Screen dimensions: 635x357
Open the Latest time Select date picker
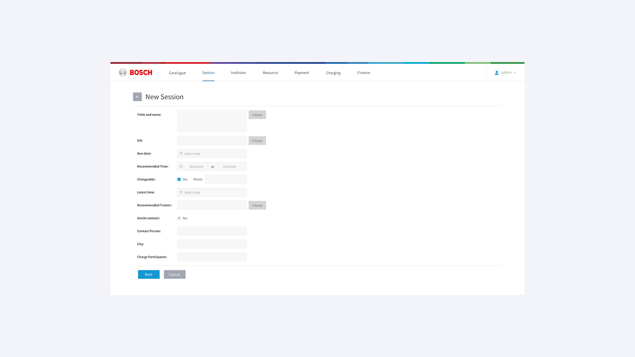[212, 192]
